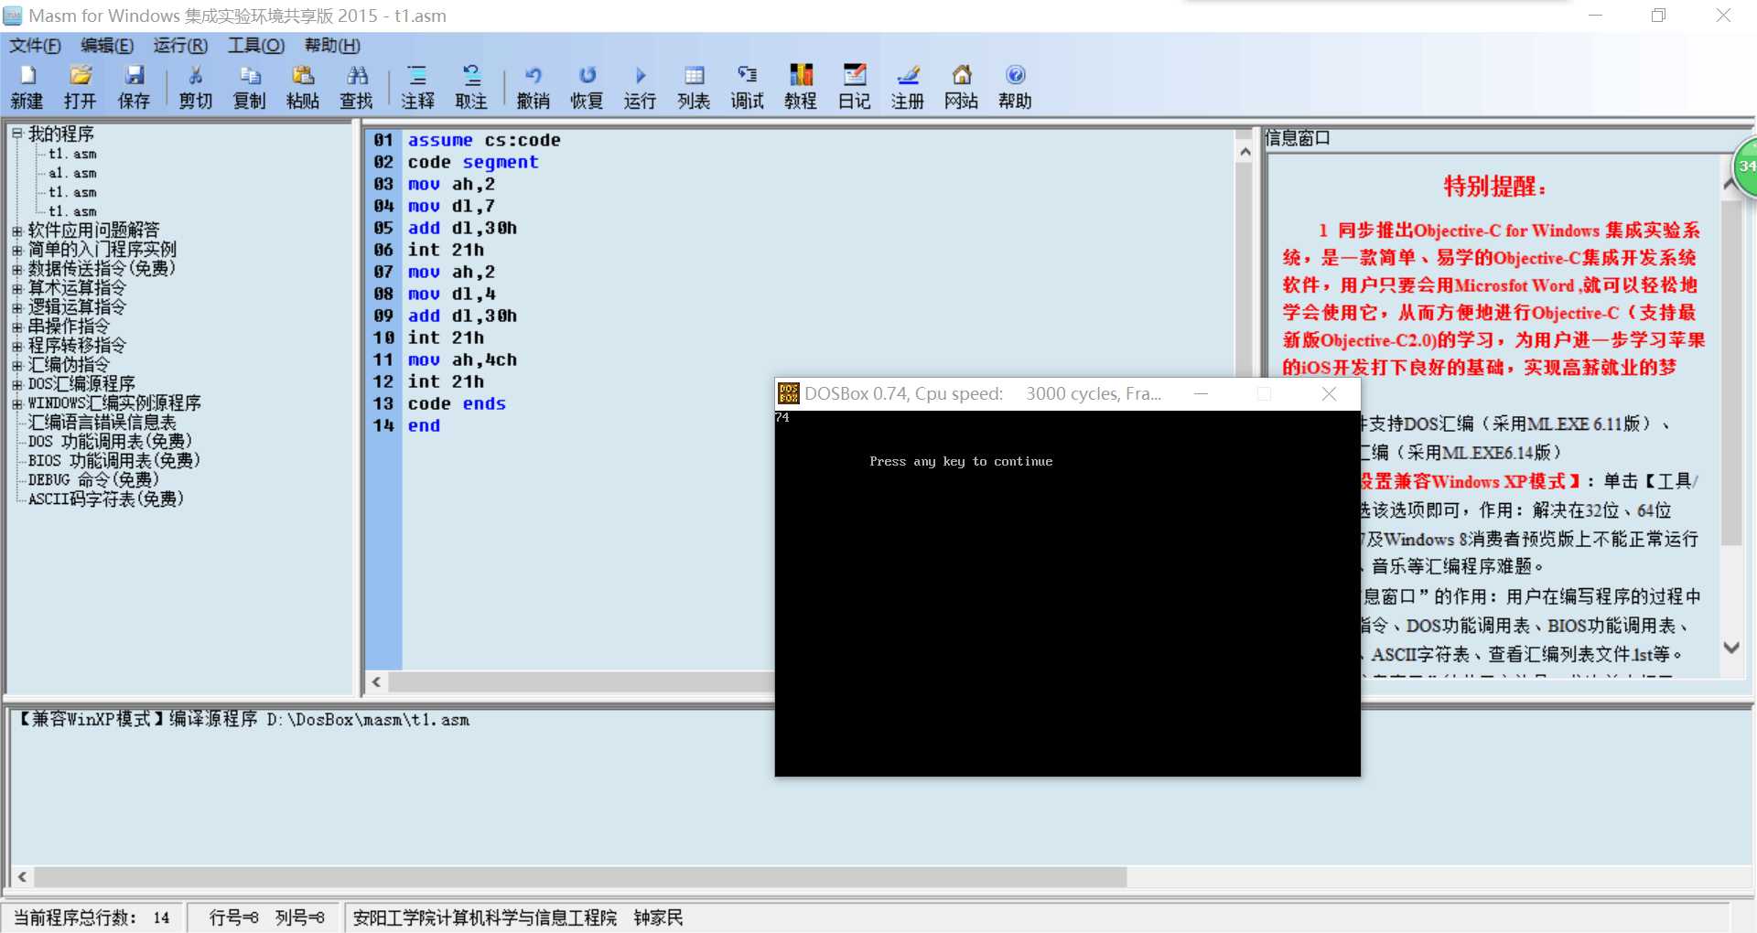Expand the 汇编伪指令 tree node

[x=16, y=365]
